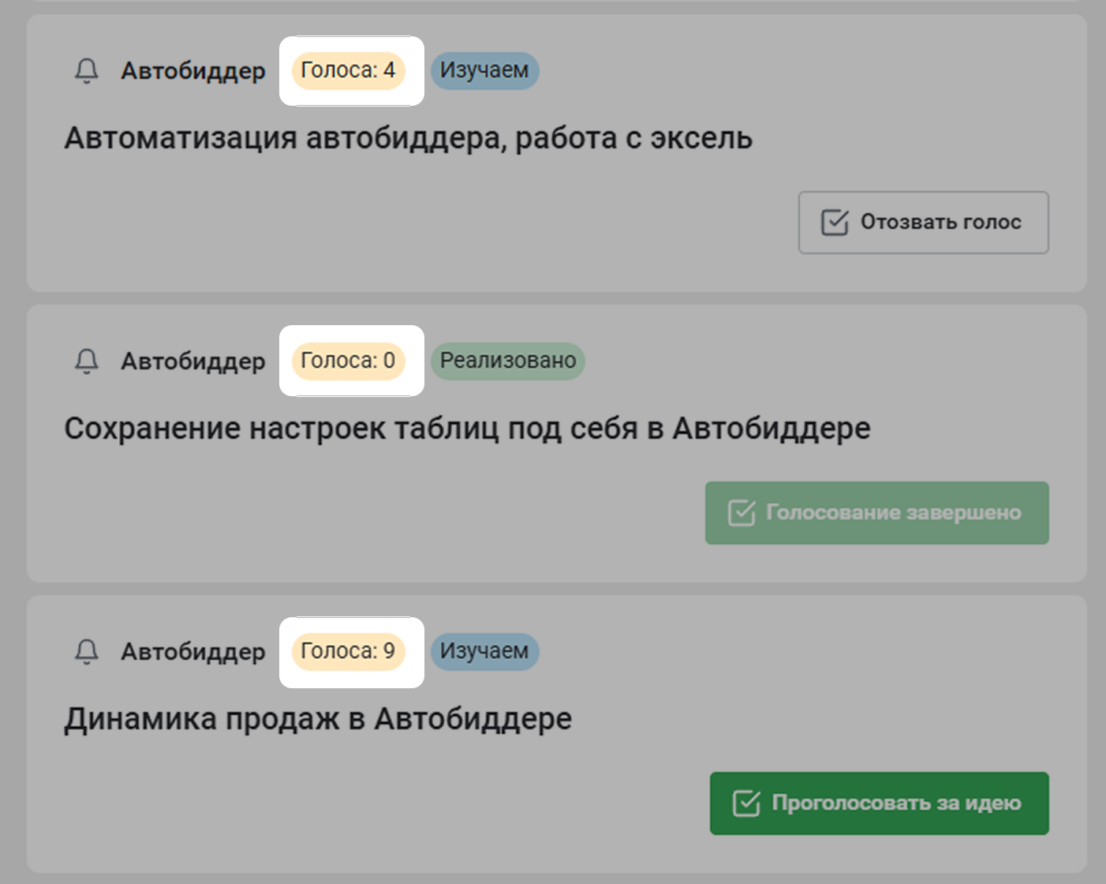Click the Голоса: 9 badge
The width and height of the screenshot is (1106, 884).
348,651
